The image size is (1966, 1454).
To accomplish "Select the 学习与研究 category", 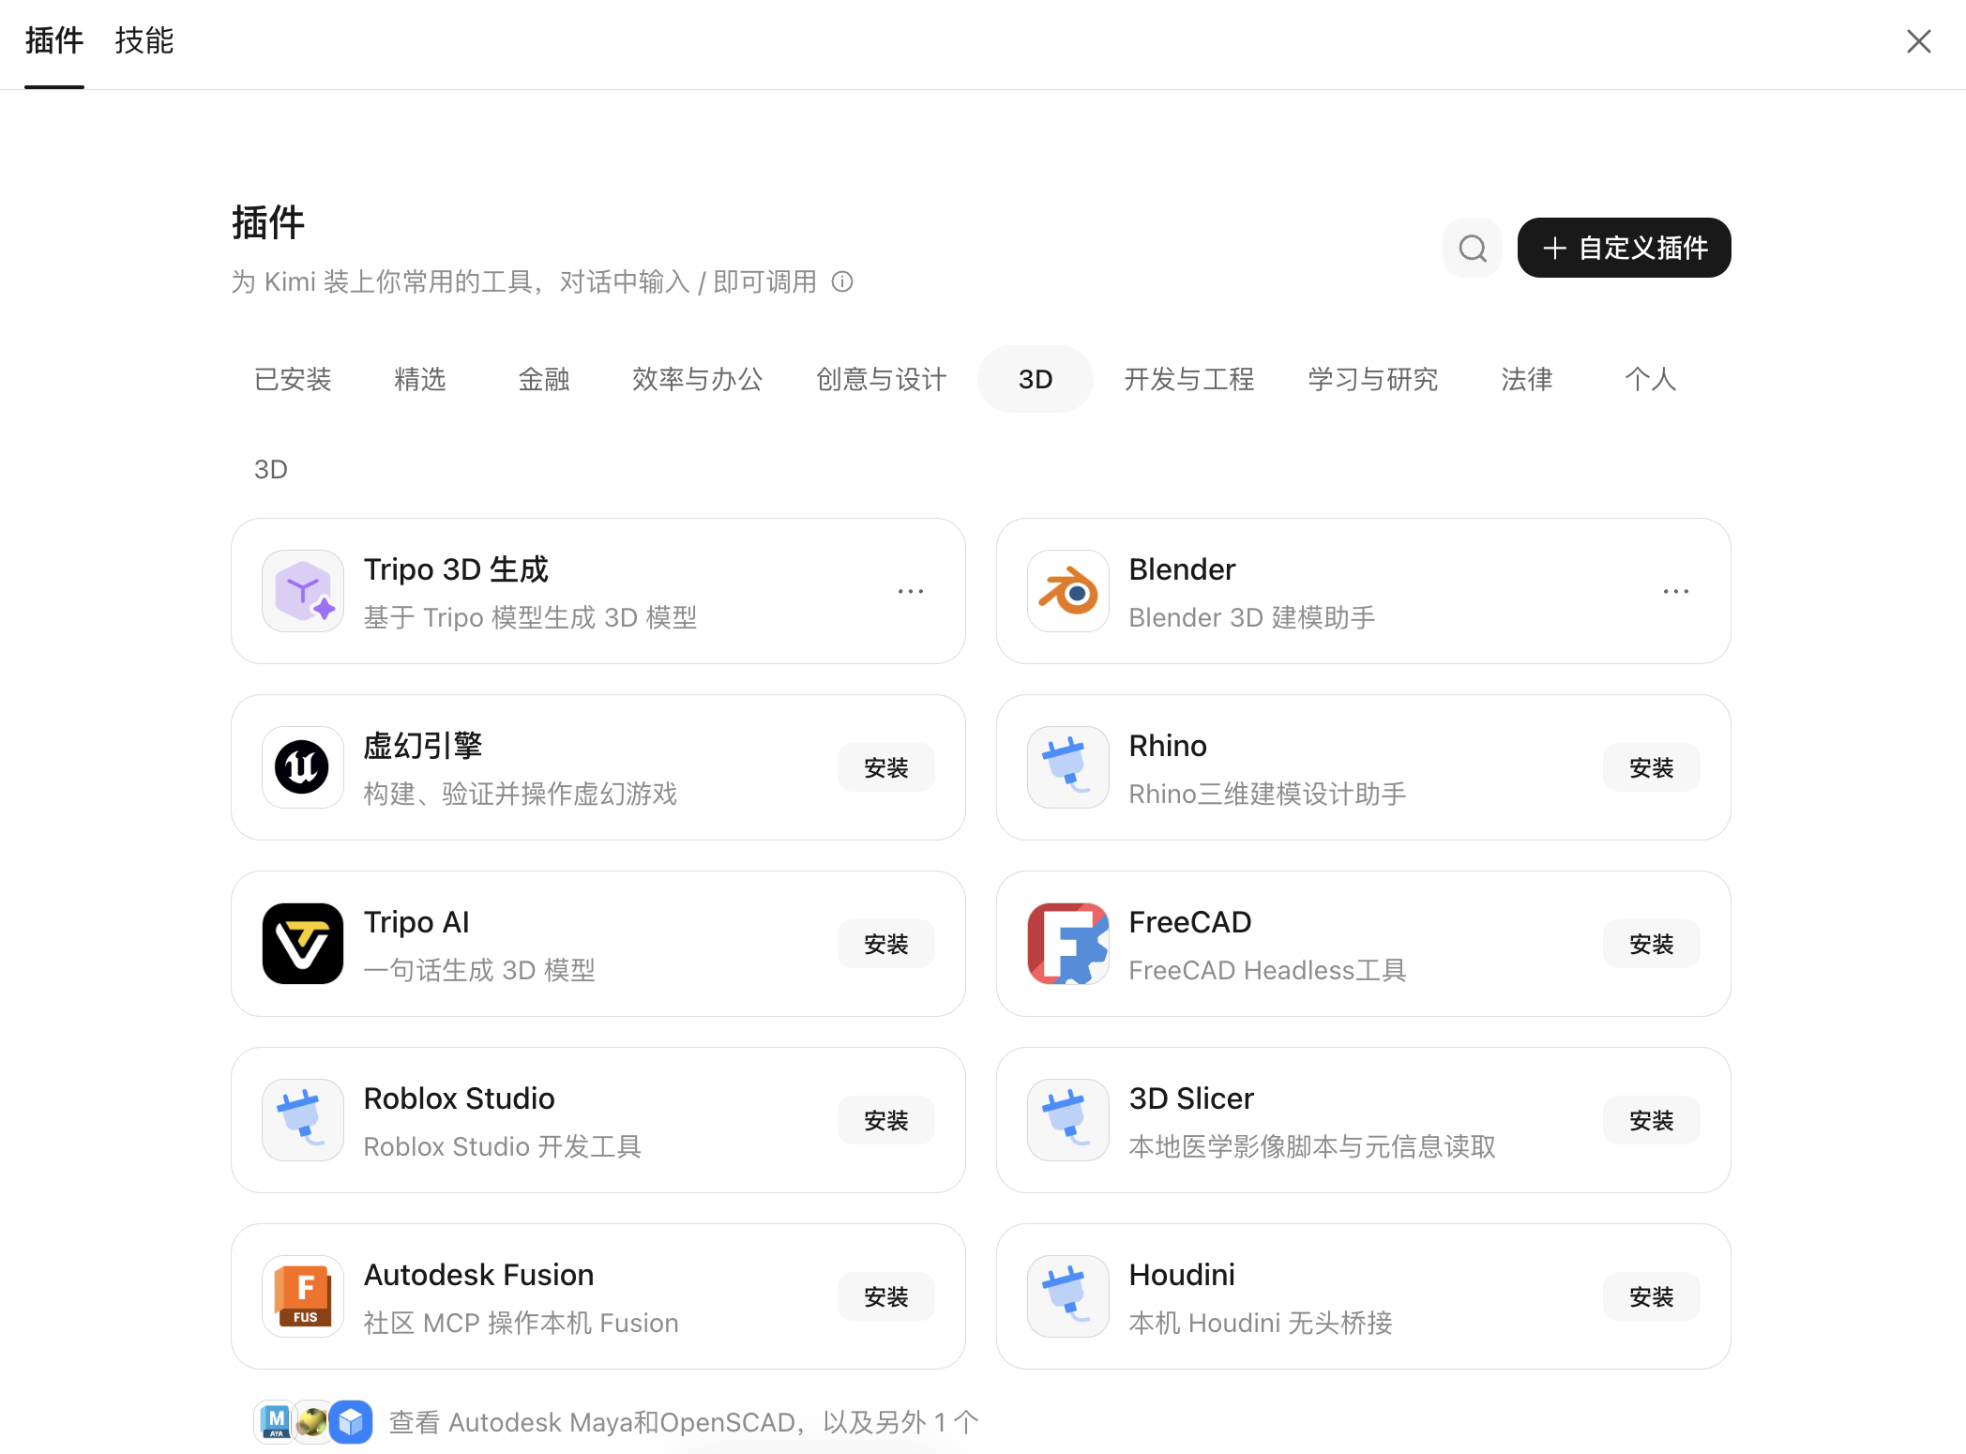I will tap(1373, 379).
